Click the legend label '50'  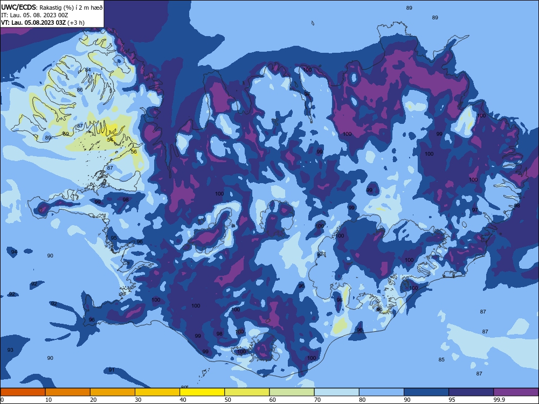[227, 400]
